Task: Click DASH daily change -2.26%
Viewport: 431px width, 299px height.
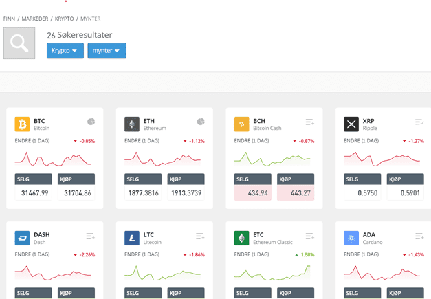Action: tap(87, 255)
